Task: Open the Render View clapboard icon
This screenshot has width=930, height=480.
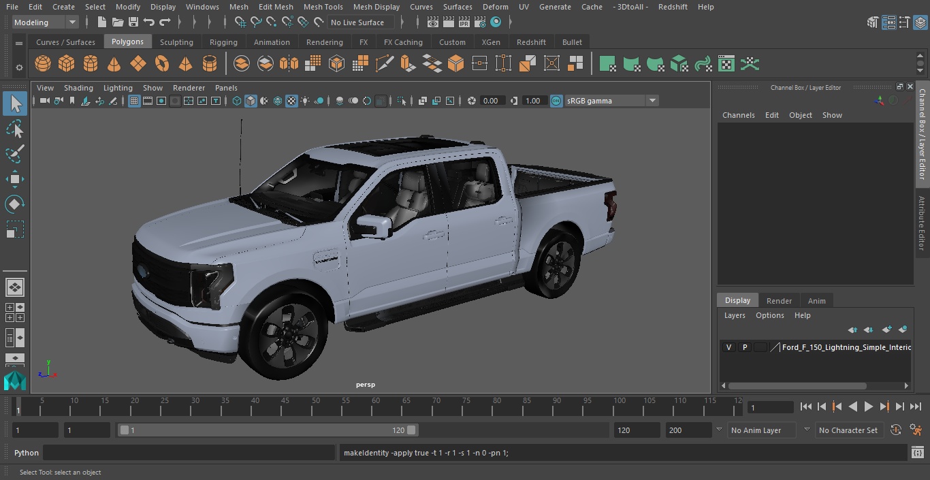Action: (x=432, y=22)
